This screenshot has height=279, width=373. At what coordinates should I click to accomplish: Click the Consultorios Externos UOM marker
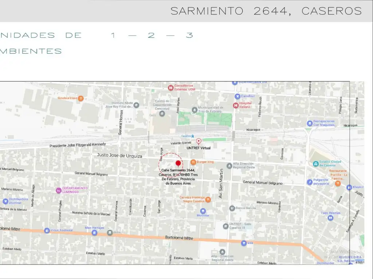tap(170, 88)
